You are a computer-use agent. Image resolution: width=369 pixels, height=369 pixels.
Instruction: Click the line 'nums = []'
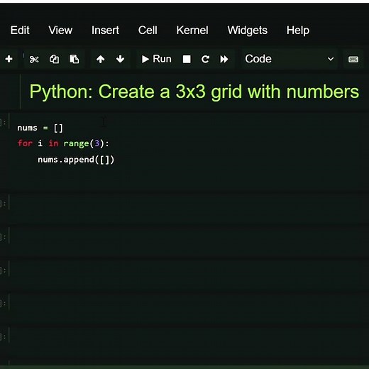(40, 128)
